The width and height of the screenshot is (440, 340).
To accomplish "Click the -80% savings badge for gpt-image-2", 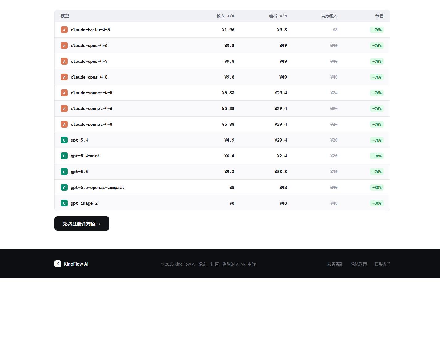I will point(377,203).
